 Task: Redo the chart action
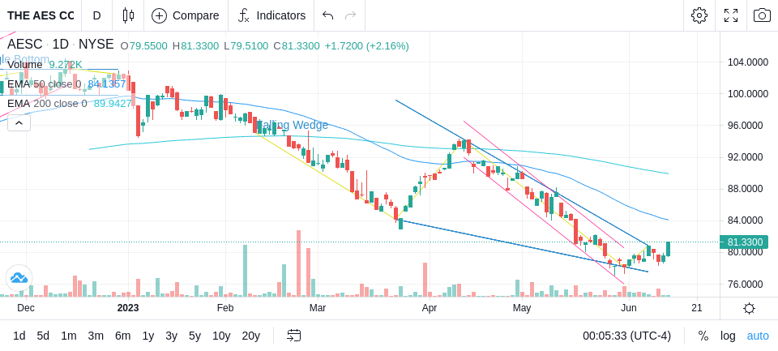[350, 15]
